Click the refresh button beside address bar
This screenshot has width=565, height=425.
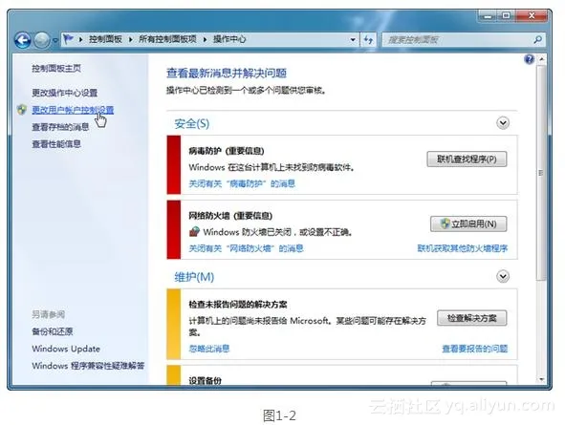pos(368,39)
